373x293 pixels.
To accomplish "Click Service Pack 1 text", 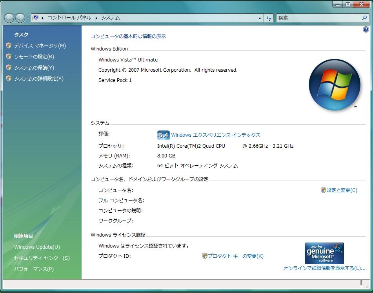I will (x=115, y=80).
